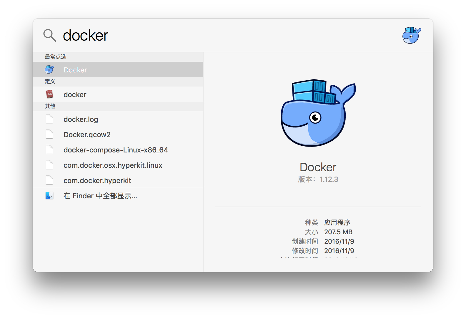Show all results in Finder

pos(118,196)
